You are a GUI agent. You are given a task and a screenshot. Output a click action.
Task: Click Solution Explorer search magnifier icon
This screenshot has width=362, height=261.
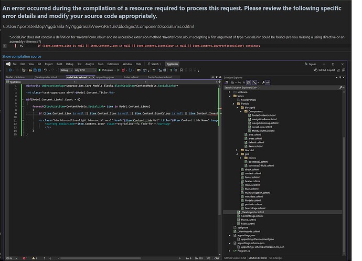[341, 88]
